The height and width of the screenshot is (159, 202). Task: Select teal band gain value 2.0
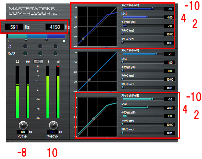170,116
